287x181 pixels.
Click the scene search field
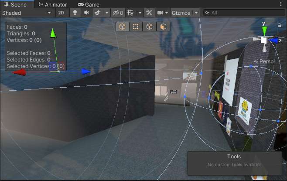click(244, 13)
